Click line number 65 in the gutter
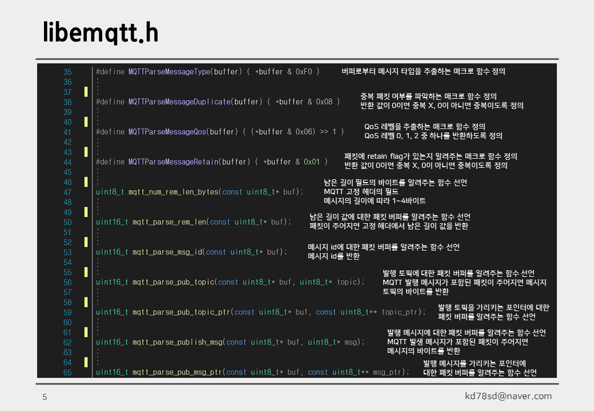The image size is (594, 411). pyautogui.click(x=67, y=372)
